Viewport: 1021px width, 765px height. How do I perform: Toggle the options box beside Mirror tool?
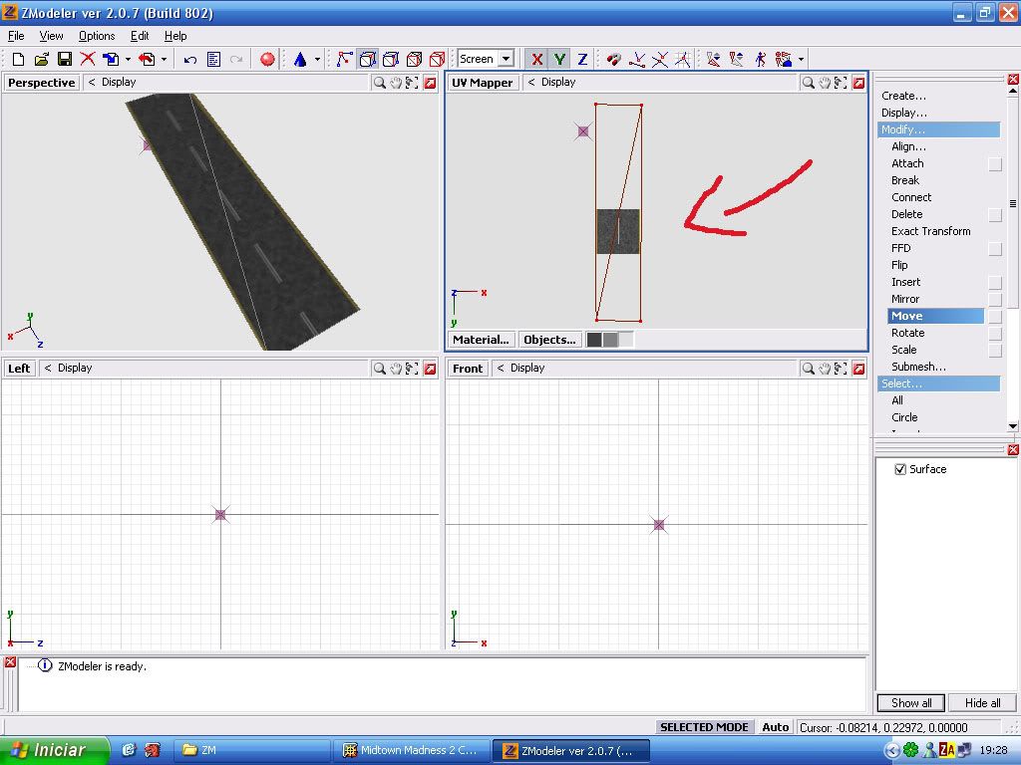click(x=994, y=299)
